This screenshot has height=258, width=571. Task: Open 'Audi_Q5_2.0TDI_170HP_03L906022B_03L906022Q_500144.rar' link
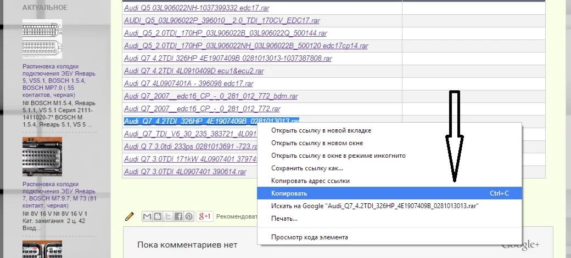(x=226, y=33)
